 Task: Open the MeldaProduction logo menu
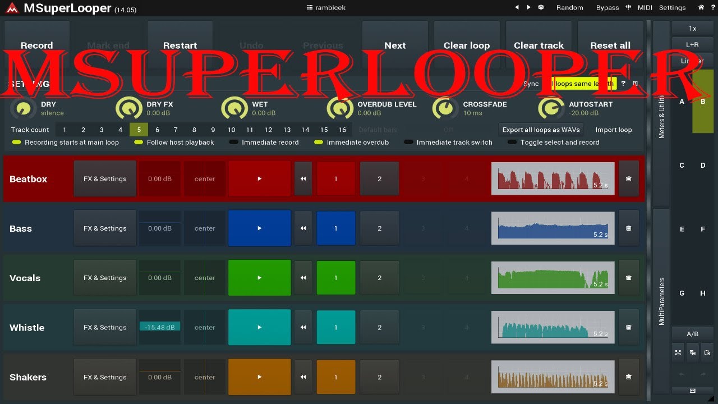coord(12,8)
